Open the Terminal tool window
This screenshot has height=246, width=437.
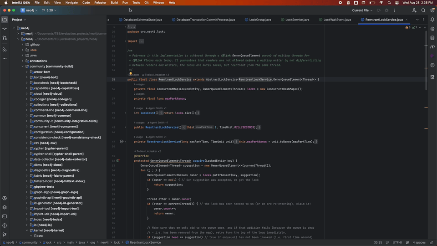pyautogui.click(x=5, y=216)
